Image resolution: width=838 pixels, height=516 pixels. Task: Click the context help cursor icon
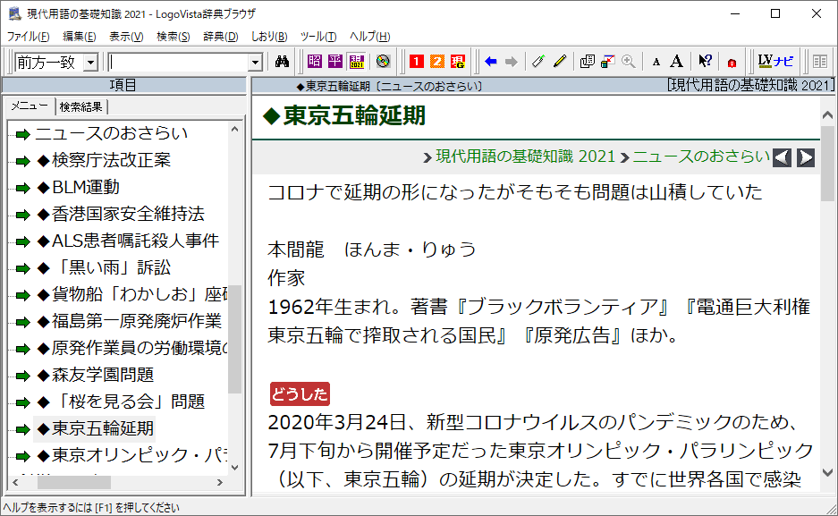[x=705, y=62]
